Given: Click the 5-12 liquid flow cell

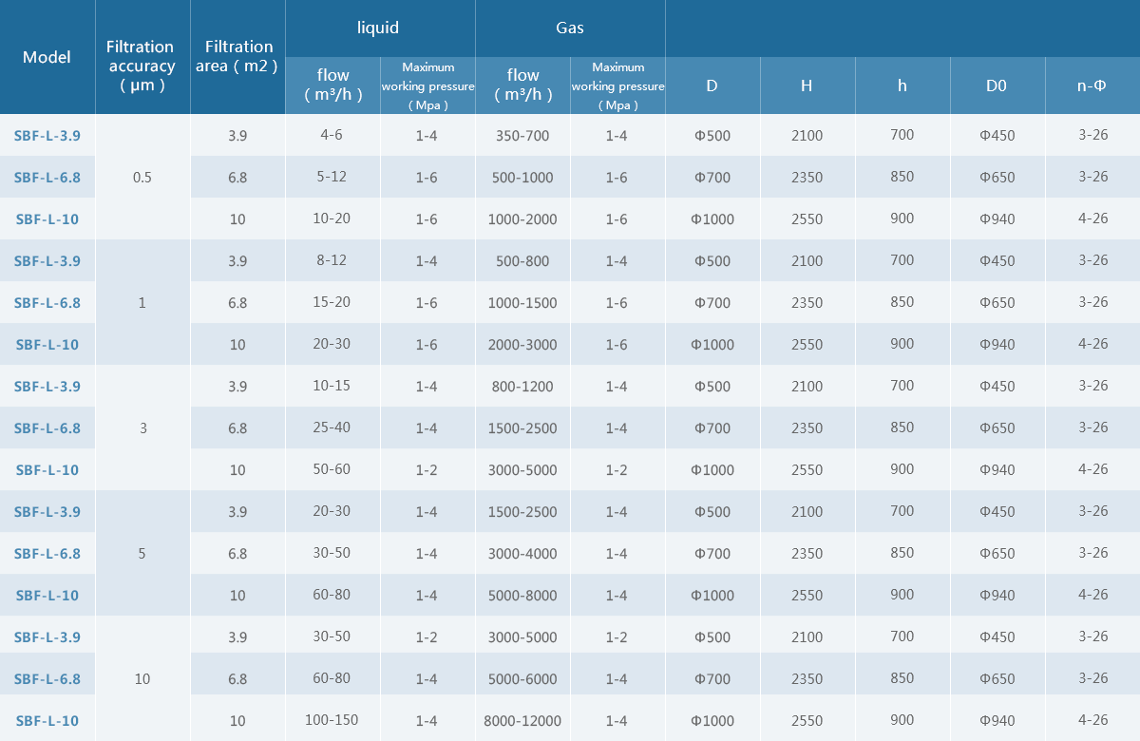Looking at the screenshot, I should coord(332,177).
